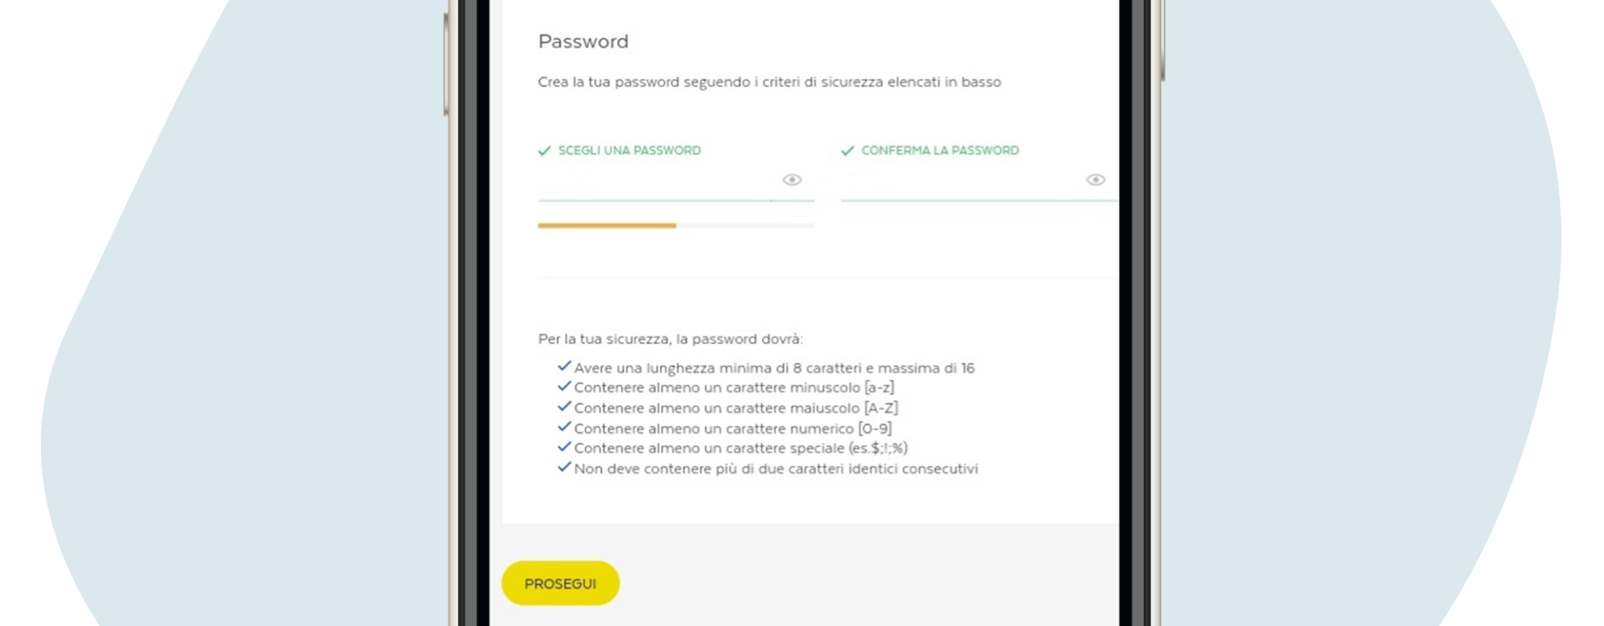The height and width of the screenshot is (626, 1604).
Task: Click checkmark for uppercase character [A-Z] rule
Action: tap(564, 406)
